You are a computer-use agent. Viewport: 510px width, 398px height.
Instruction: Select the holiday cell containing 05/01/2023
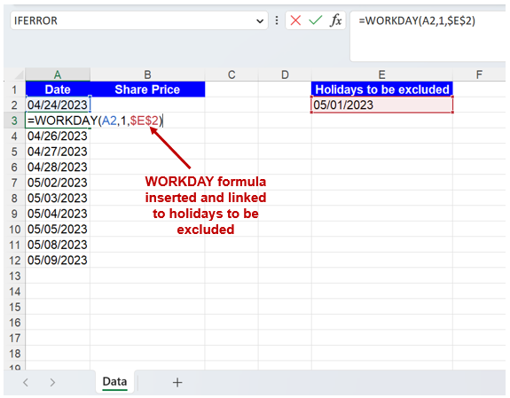382,105
